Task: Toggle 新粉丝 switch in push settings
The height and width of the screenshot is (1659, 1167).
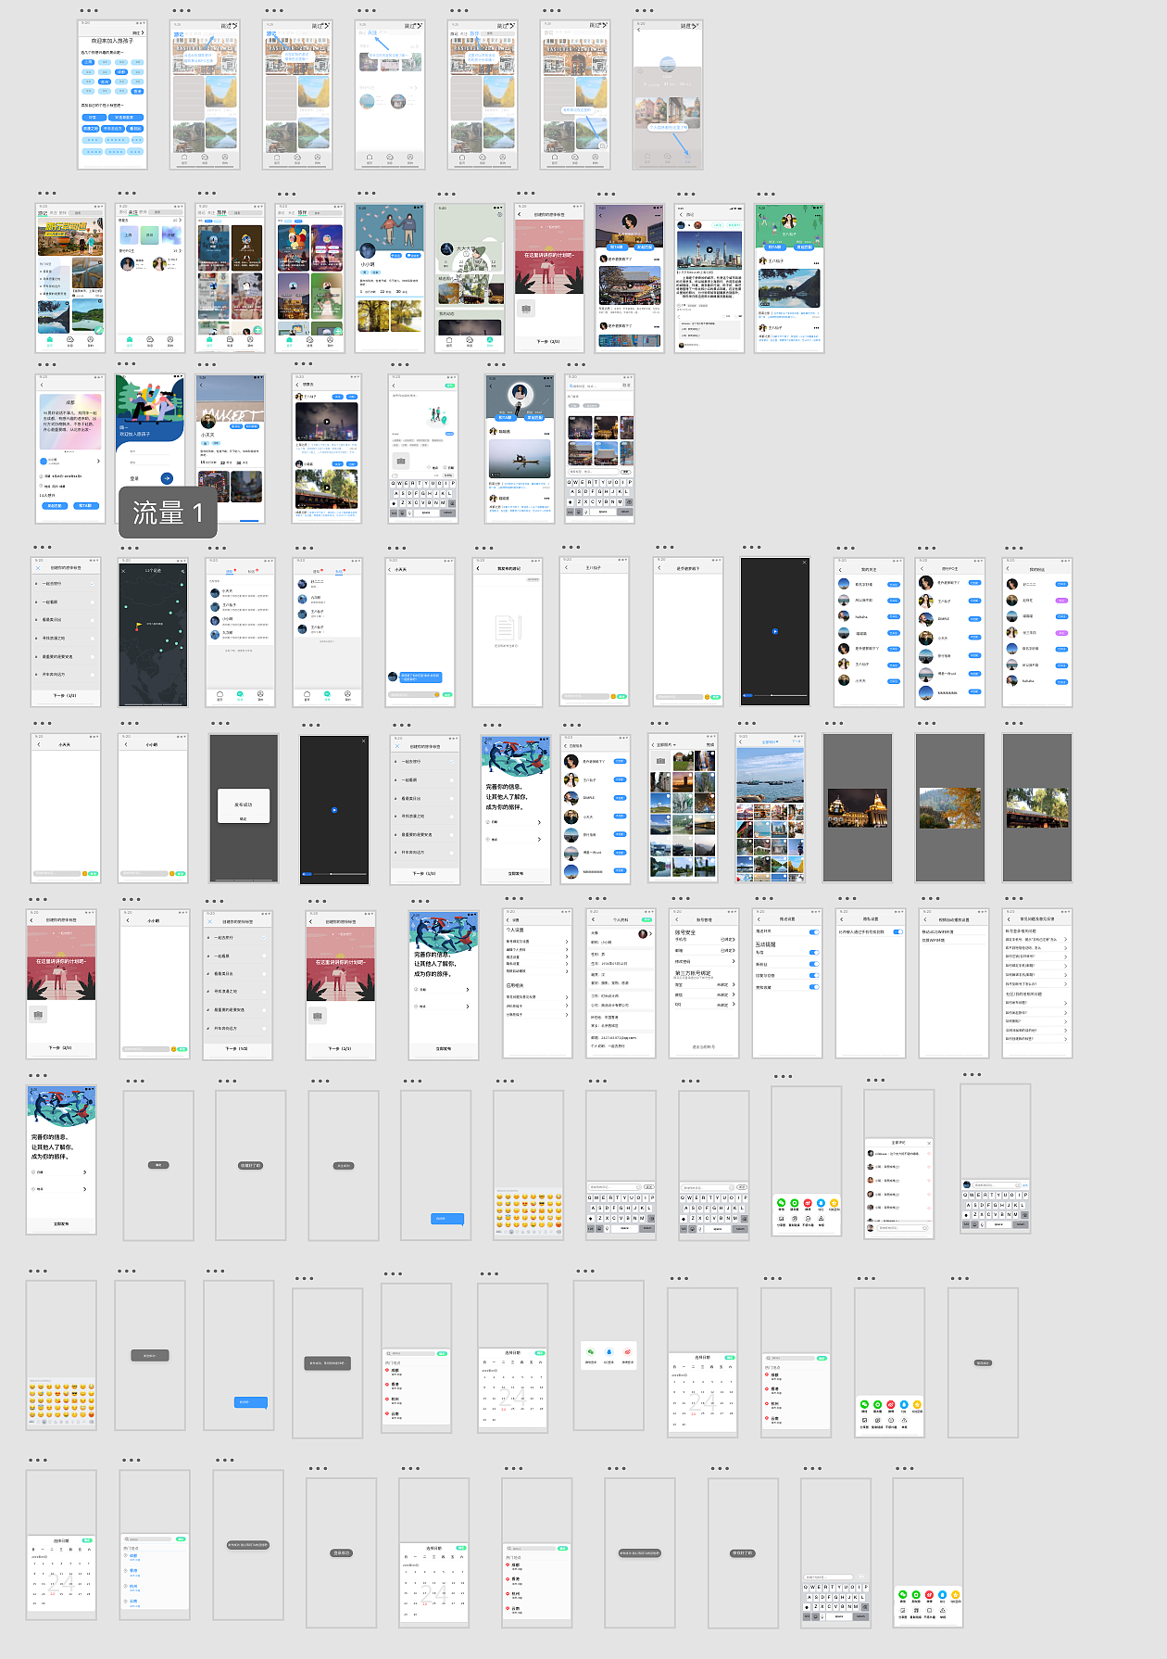Action: point(814,964)
